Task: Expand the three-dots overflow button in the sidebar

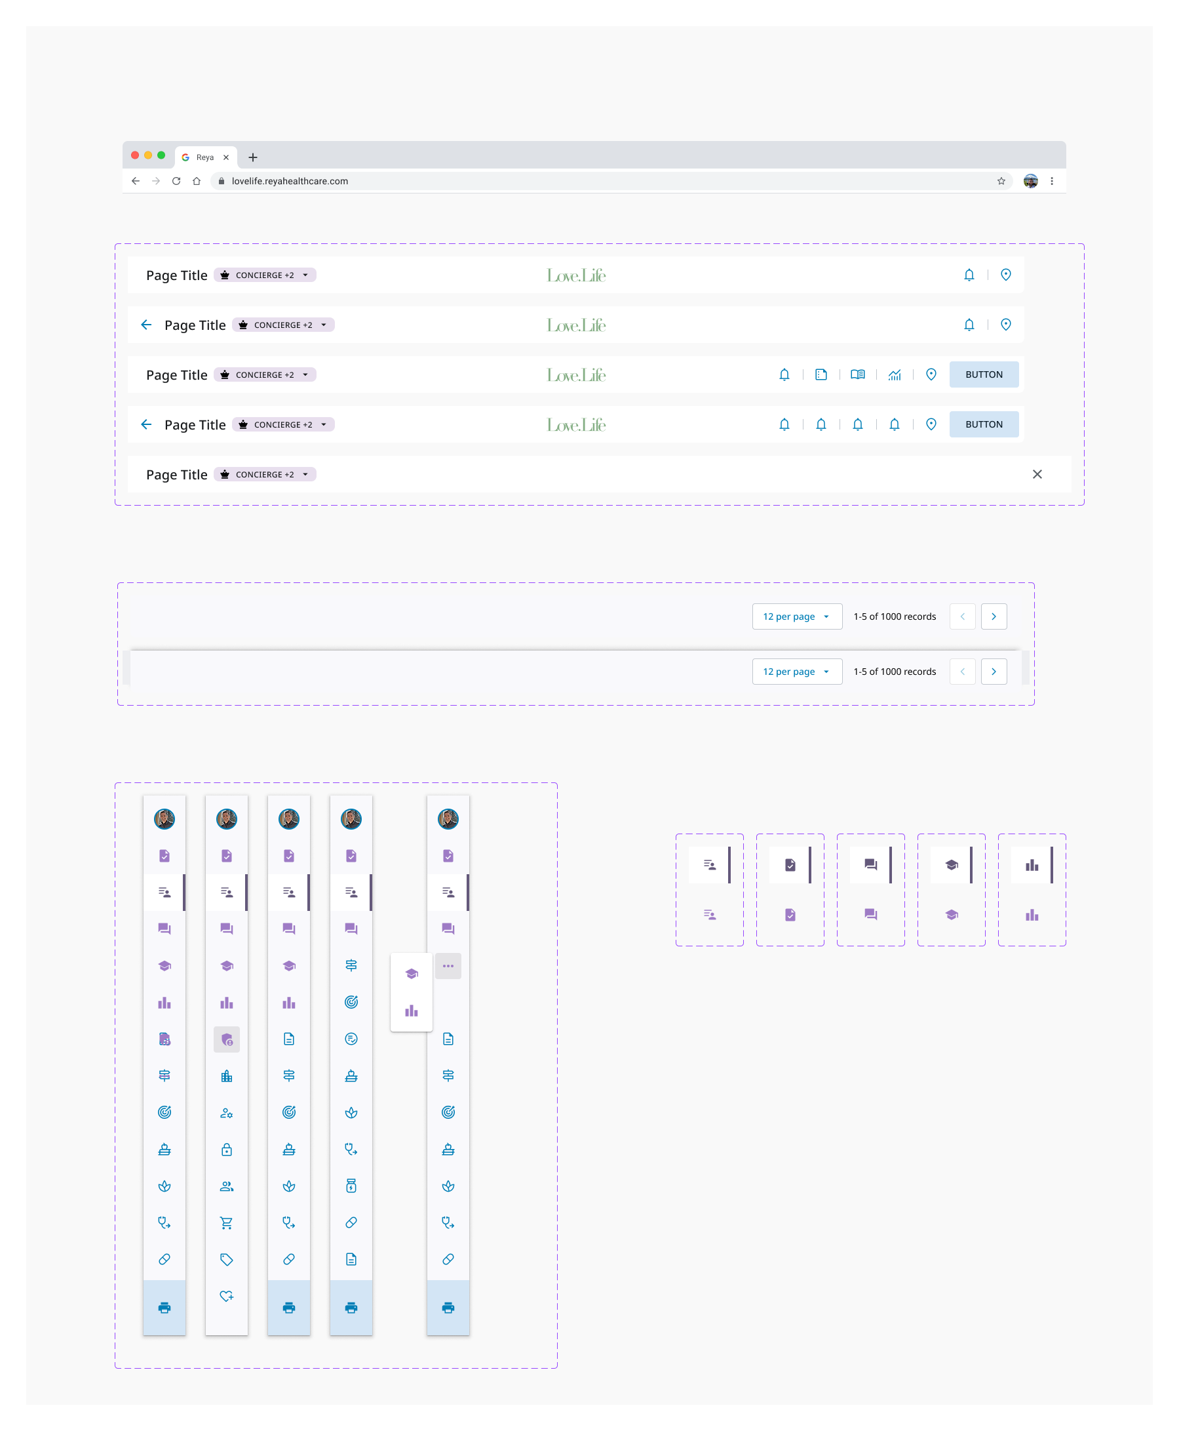Action: 448,966
